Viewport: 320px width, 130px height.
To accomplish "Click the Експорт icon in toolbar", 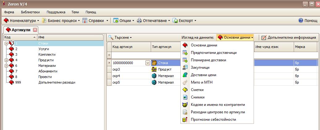I will (x=175, y=21).
